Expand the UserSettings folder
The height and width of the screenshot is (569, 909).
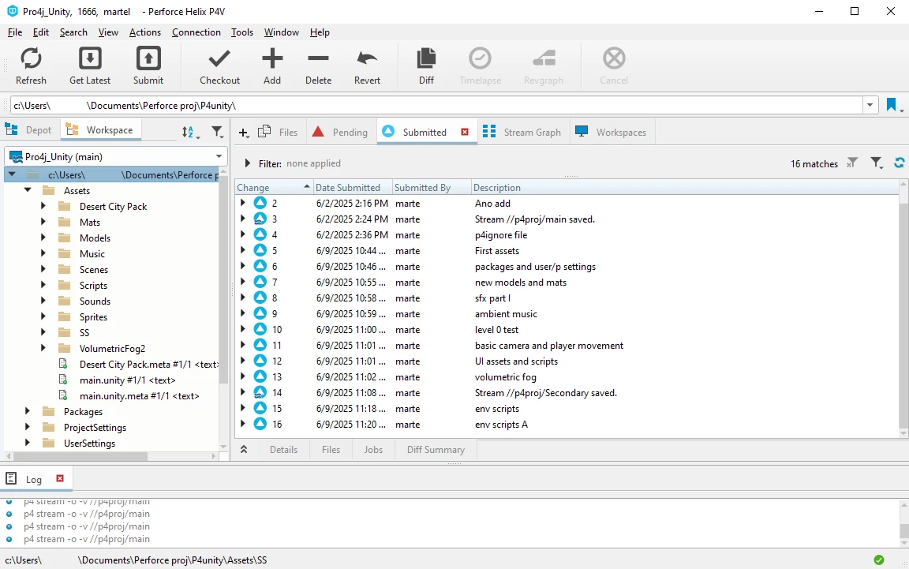[27, 443]
